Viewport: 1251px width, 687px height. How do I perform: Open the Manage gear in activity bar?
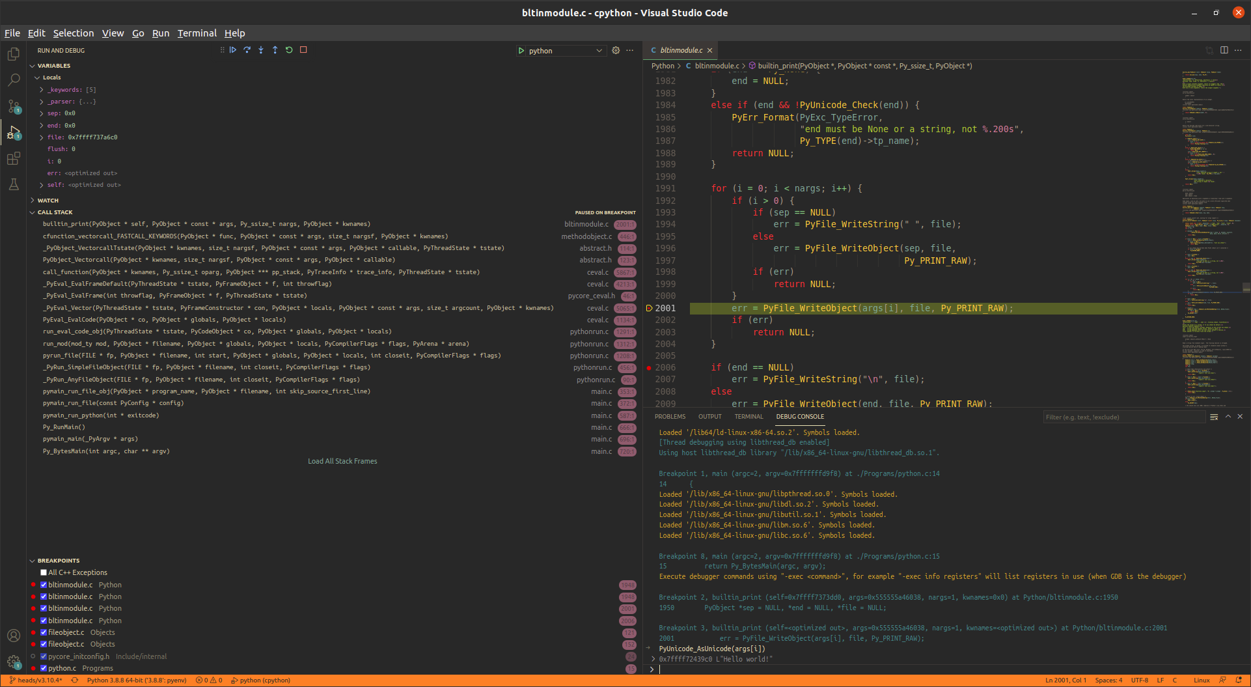(13, 662)
